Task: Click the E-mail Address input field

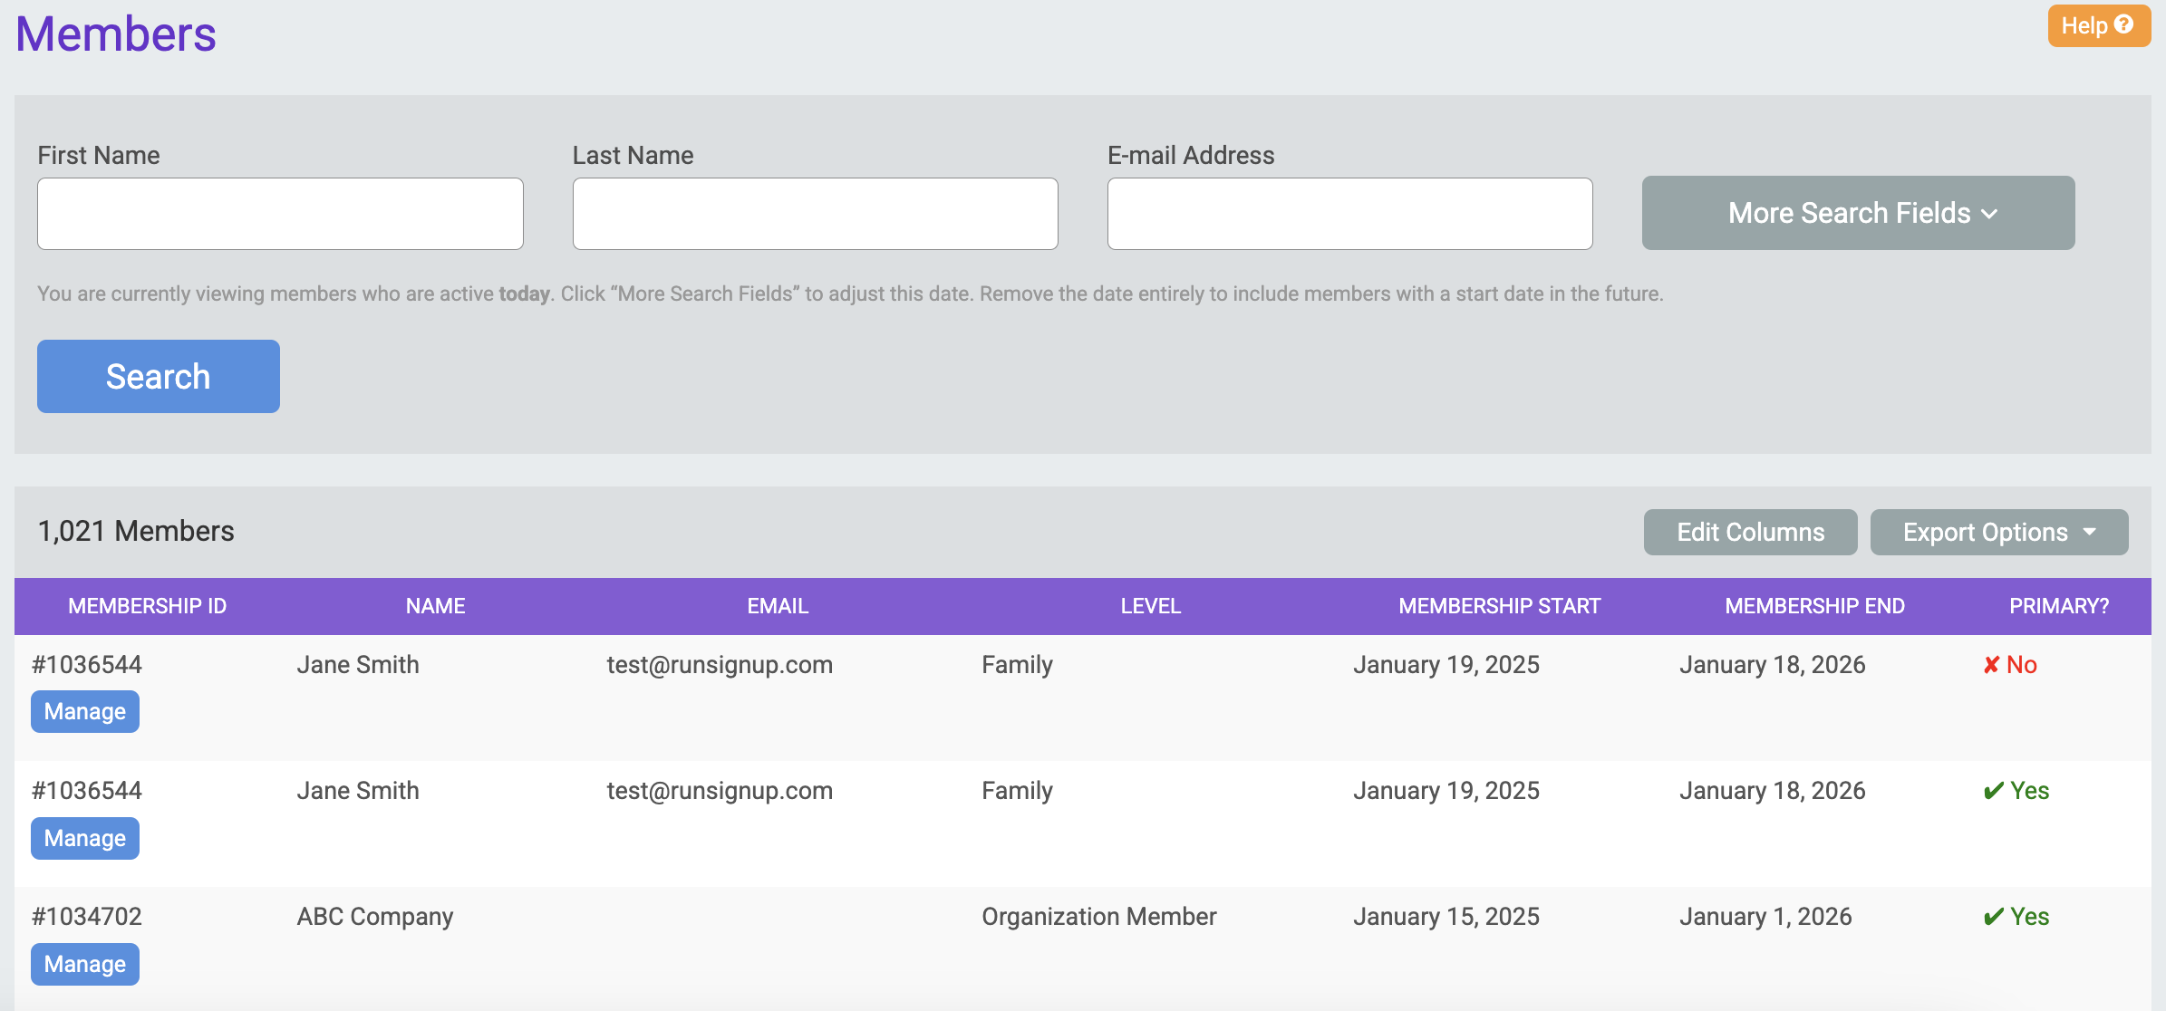Action: coord(1349,214)
